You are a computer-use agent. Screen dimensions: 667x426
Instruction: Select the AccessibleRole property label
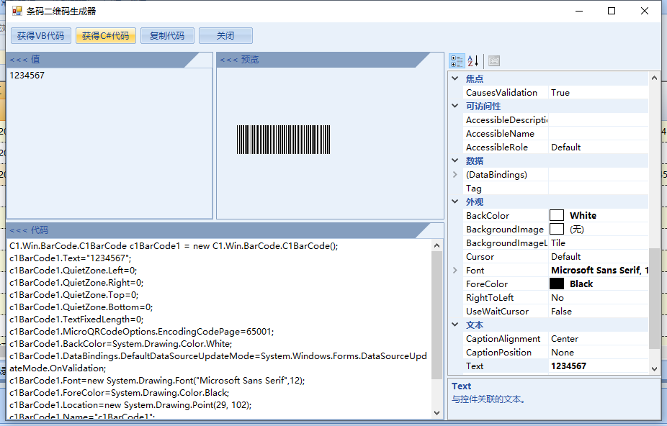pos(496,147)
